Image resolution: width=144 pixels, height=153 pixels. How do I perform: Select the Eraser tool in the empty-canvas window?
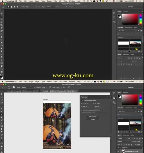[x=2, y=43]
